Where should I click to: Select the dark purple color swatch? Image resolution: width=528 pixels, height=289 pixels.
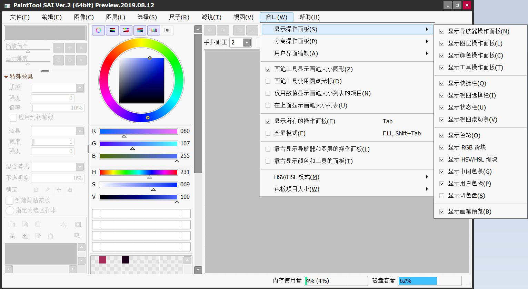point(125,260)
